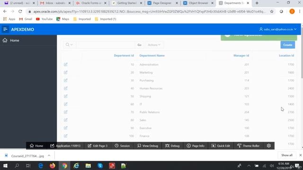The width and height of the screenshot is (303, 170).
Task: Edit the Human Resources department row
Action: pyautogui.click(x=66, y=88)
